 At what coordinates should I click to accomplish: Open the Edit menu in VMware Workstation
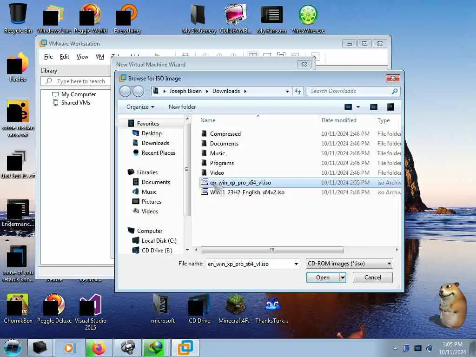click(64, 57)
